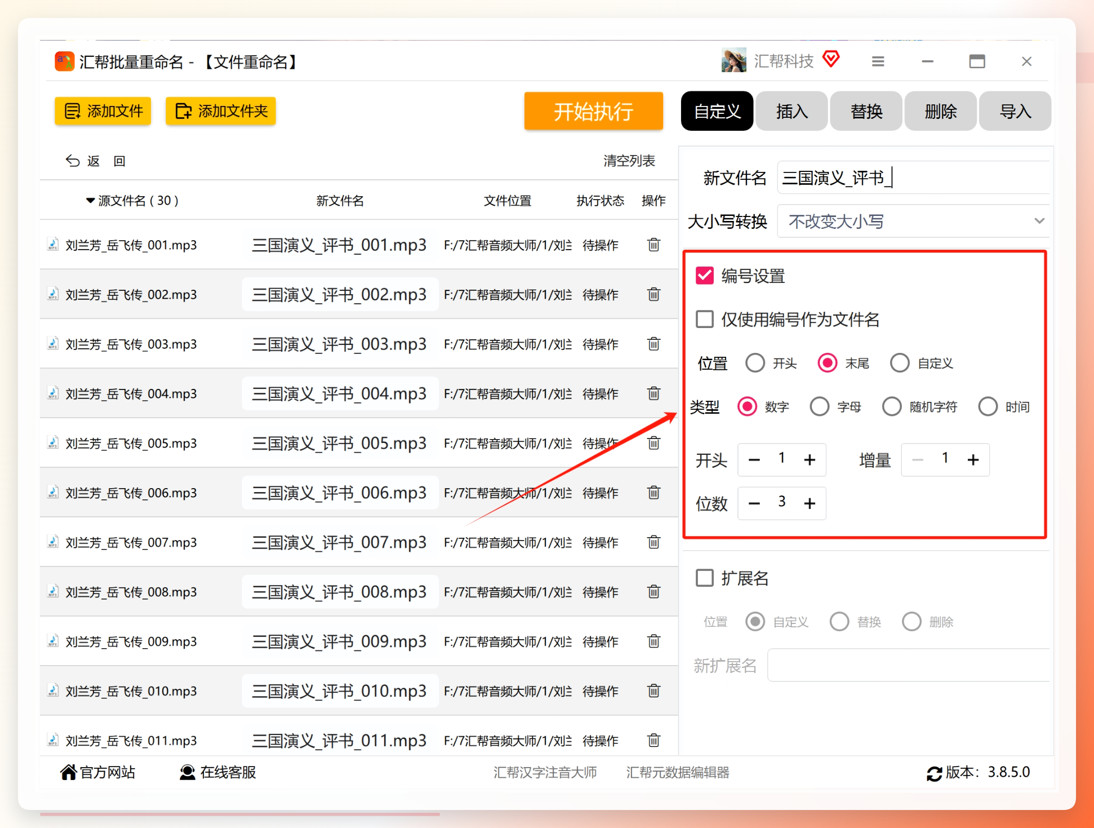Switch to the 插入 tab
Viewport: 1094px width, 828px height.
791,111
